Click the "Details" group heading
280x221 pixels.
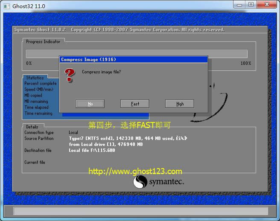point(32,127)
